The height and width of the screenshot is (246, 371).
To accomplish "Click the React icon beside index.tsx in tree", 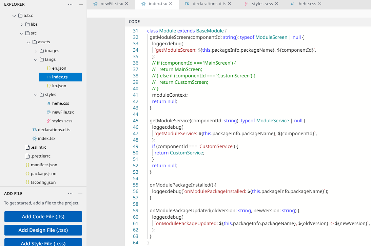I will click(35, 139).
